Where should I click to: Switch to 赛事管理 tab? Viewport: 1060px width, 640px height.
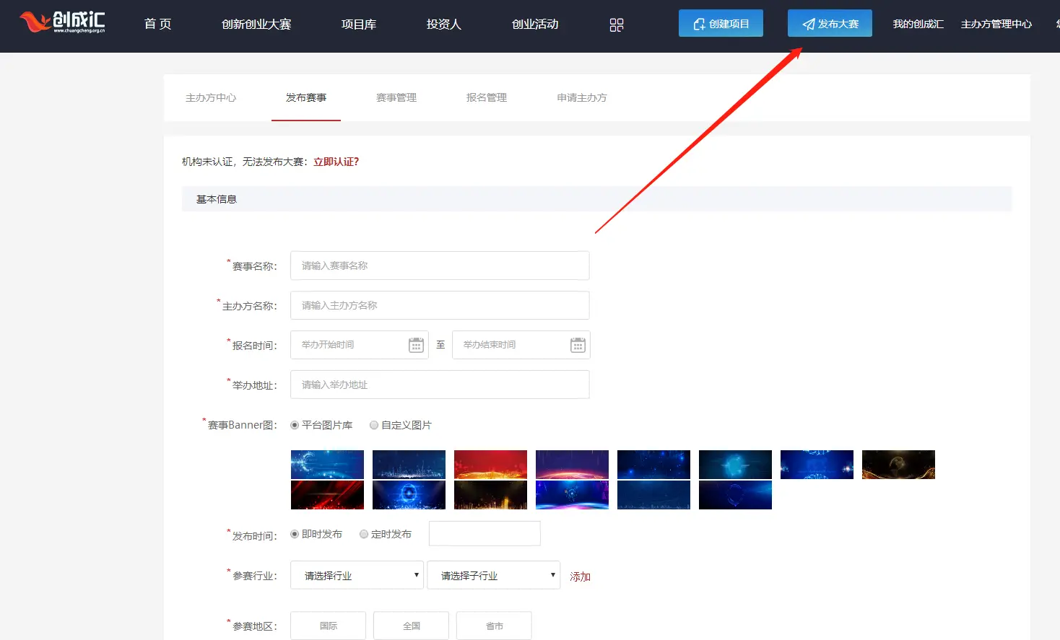[396, 97]
